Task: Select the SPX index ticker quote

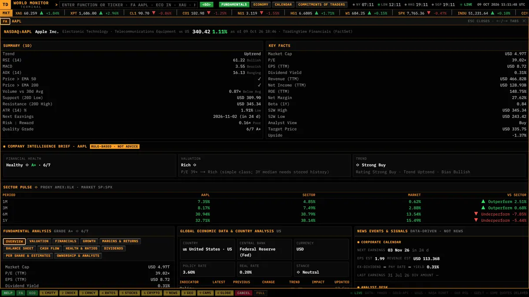Action: pyautogui.click(x=422, y=13)
